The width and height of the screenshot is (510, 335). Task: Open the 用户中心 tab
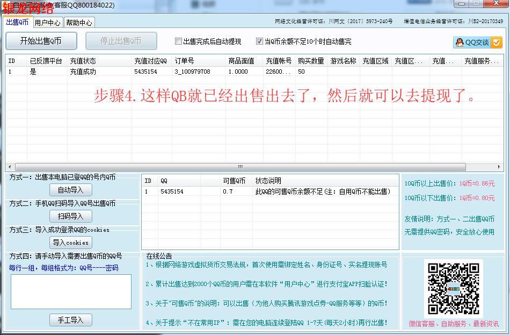coord(47,23)
